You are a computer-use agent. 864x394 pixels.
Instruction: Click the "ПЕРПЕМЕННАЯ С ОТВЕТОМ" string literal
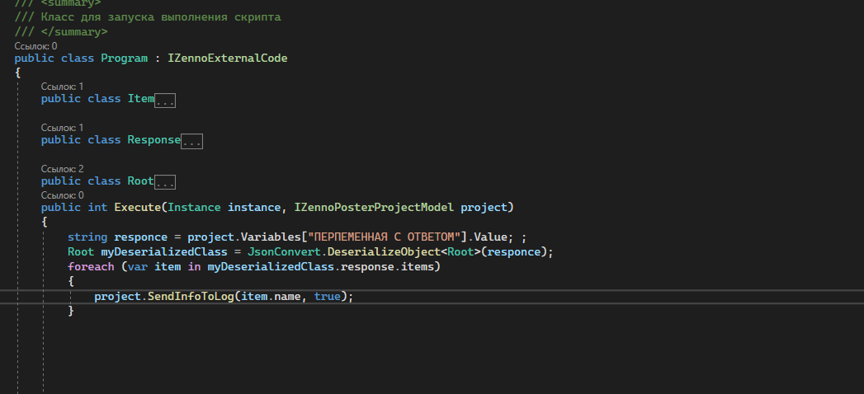(382, 237)
